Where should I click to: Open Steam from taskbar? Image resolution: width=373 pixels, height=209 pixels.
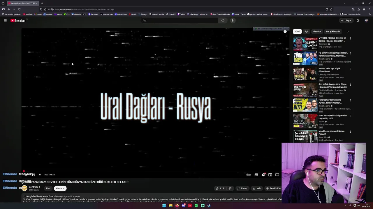click(209, 206)
